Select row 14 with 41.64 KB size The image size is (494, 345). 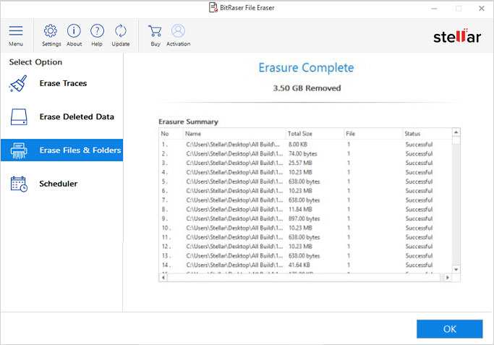click(305, 265)
